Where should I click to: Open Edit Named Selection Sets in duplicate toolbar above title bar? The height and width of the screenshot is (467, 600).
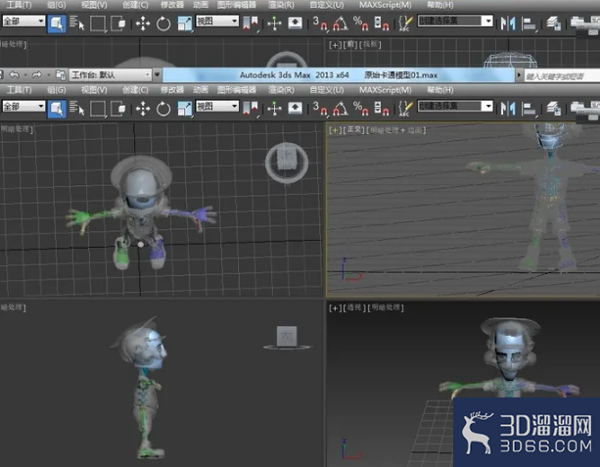coord(405,23)
